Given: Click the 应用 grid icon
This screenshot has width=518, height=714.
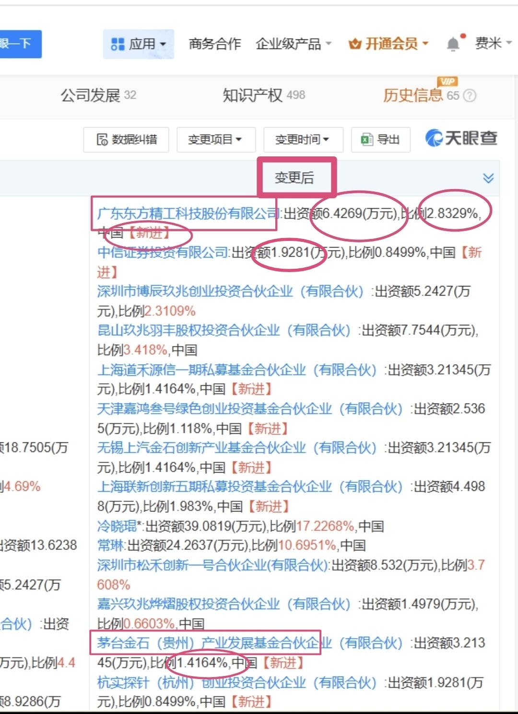Looking at the screenshot, I should (118, 44).
